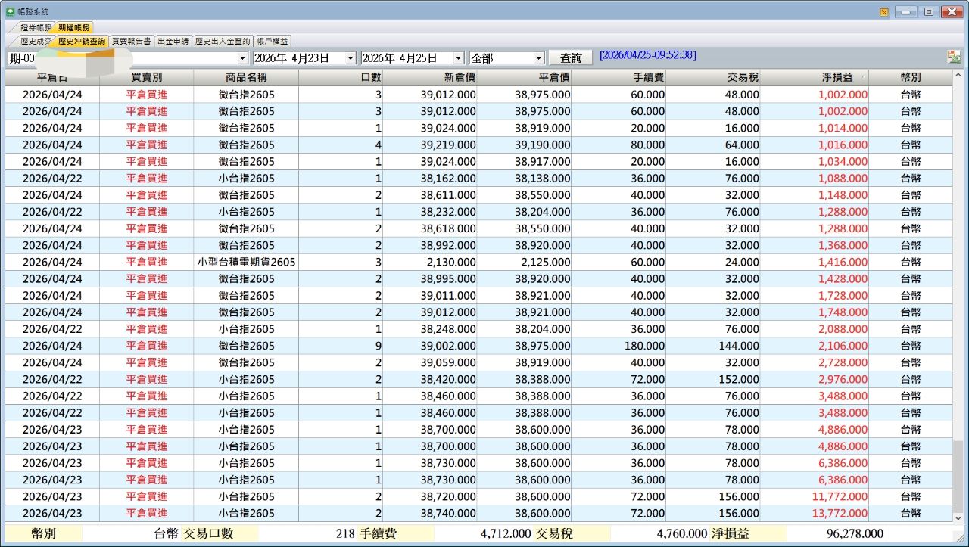The width and height of the screenshot is (969, 547).
Task: Click the Excel export icon at top right
Action: (953, 57)
